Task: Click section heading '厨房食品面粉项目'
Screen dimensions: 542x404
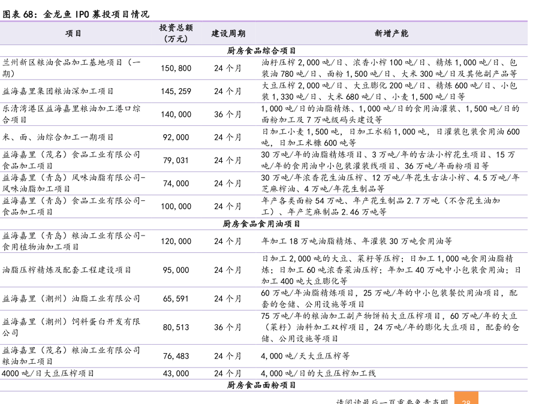Action: [261, 385]
